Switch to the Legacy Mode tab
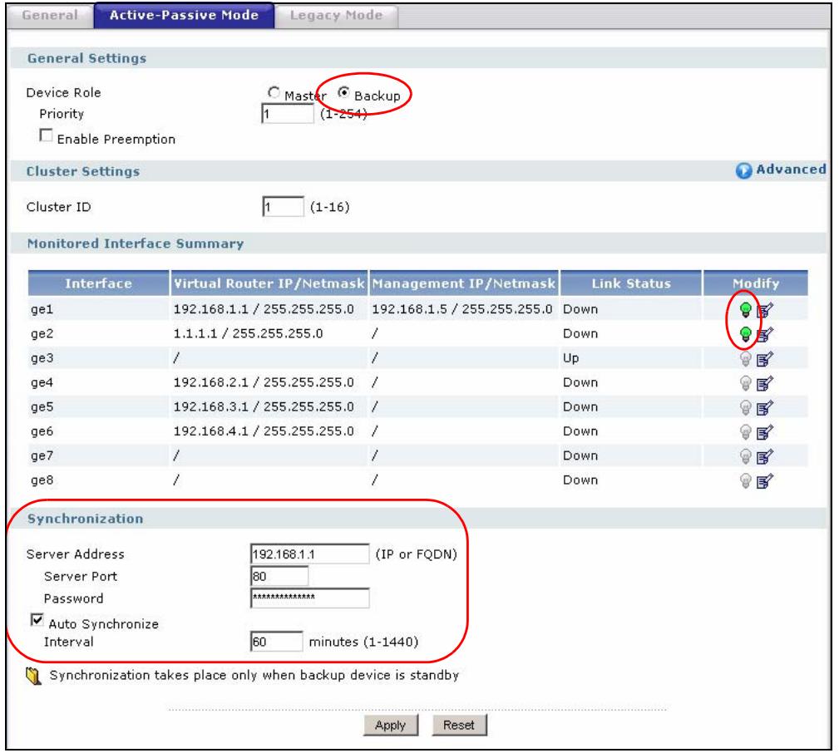Viewport: 839px width, 753px height. tap(337, 16)
